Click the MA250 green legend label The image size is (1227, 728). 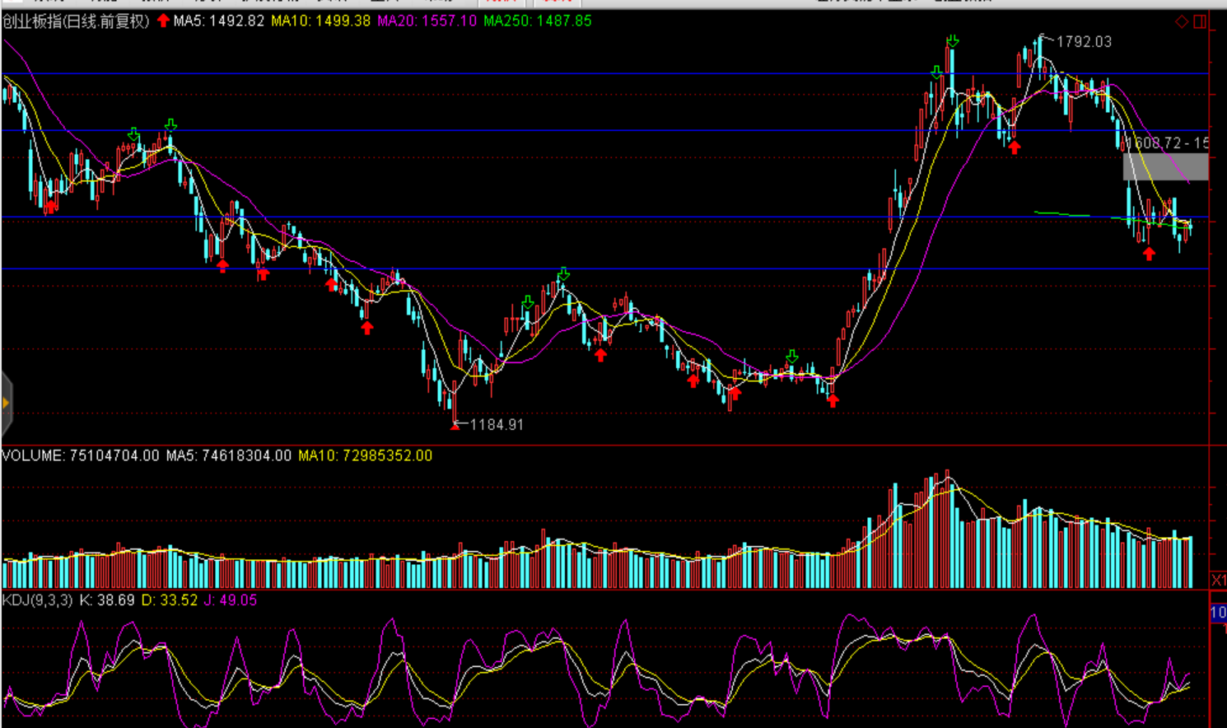(537, 21)
